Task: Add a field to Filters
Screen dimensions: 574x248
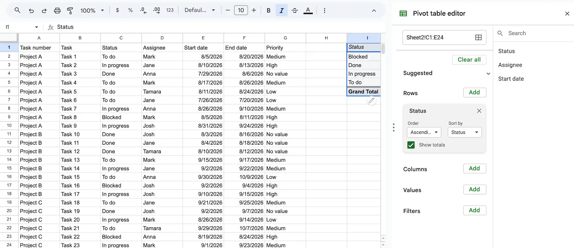Action: pos(475,210)
